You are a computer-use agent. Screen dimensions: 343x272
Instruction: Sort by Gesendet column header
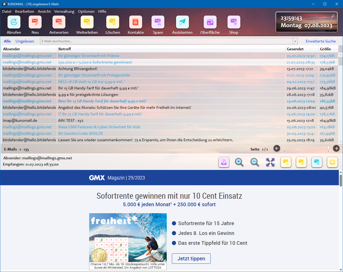click(302, 49)
